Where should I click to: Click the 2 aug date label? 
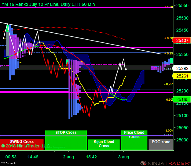[x=68, y=157]
